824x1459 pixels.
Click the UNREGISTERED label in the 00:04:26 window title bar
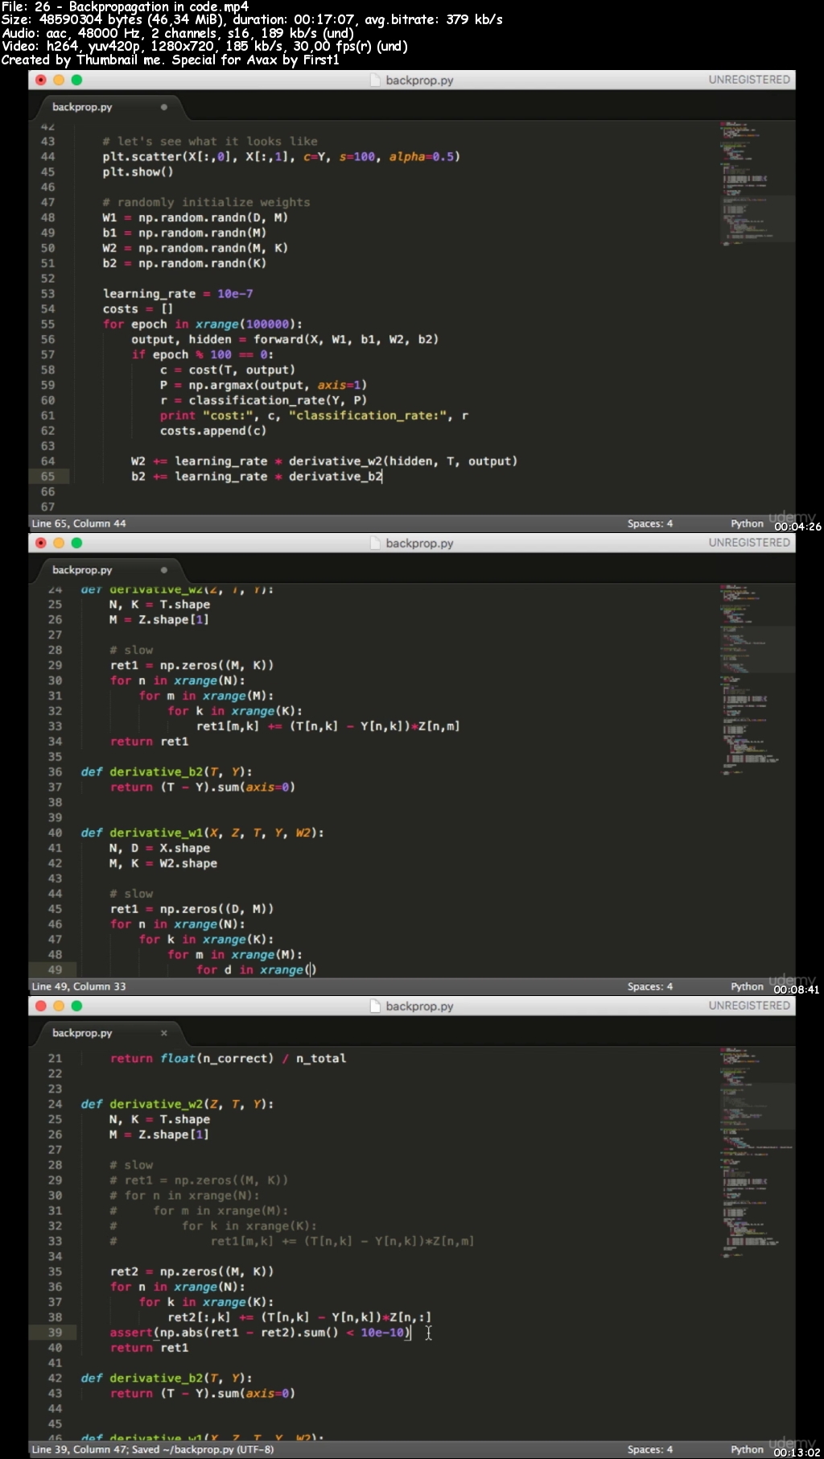pyautogui.click(x=748, y=80)
